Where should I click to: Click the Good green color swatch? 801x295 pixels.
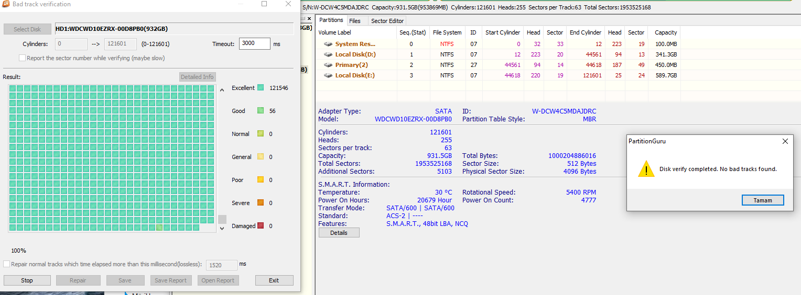(261, 111)
